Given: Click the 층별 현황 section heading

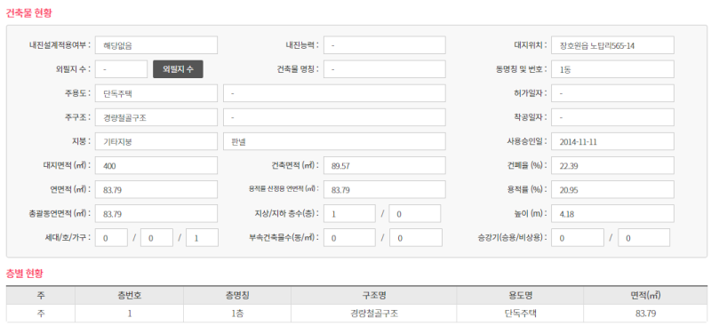Looking at the screenshot, I should pos(25,274).
